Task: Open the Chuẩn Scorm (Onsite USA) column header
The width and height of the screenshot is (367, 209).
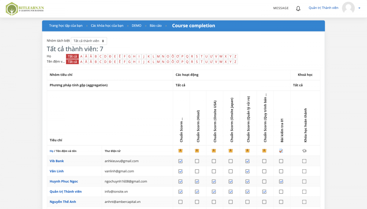Action: 215,121
